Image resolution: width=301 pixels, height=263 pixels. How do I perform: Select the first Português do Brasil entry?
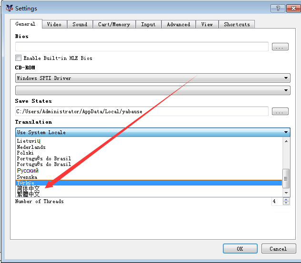149,158
